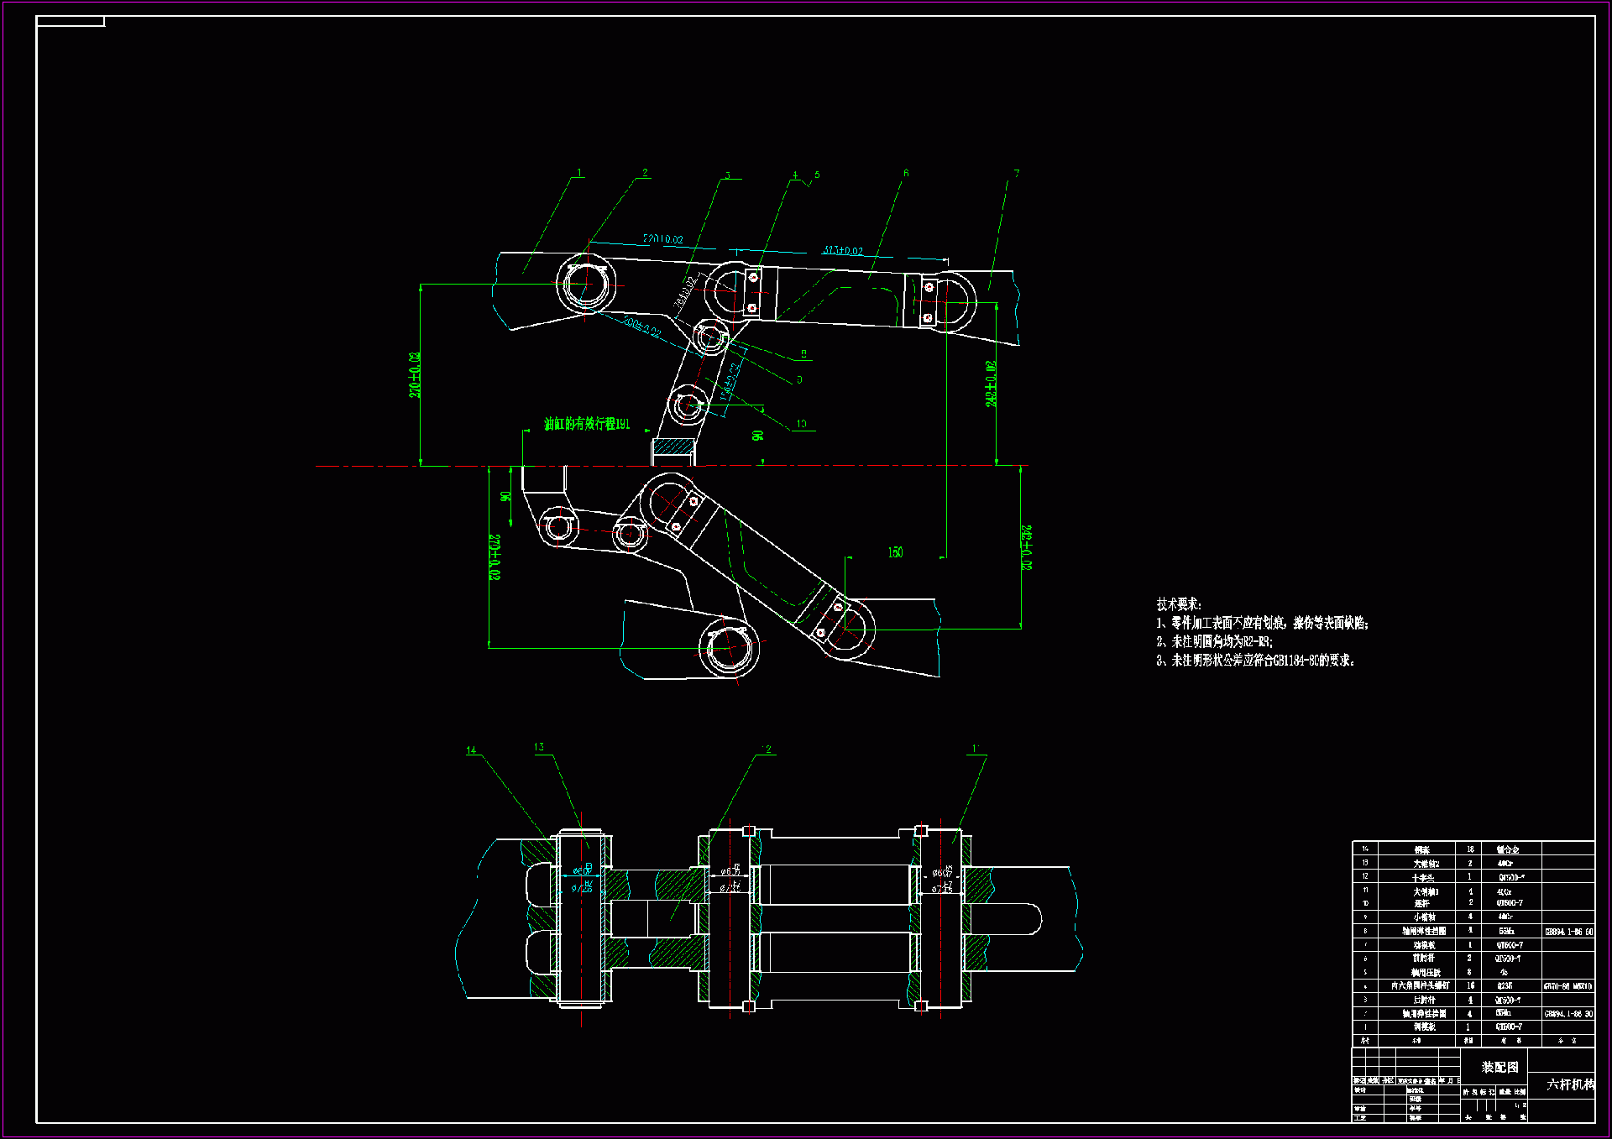Viewport: 1612px width, 1139px height.
Task: Click the 装配图 title block cell
Action: click(1499, 1067)
